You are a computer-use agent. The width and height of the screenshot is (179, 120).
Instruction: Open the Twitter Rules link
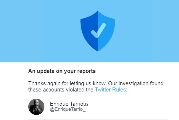110,90
